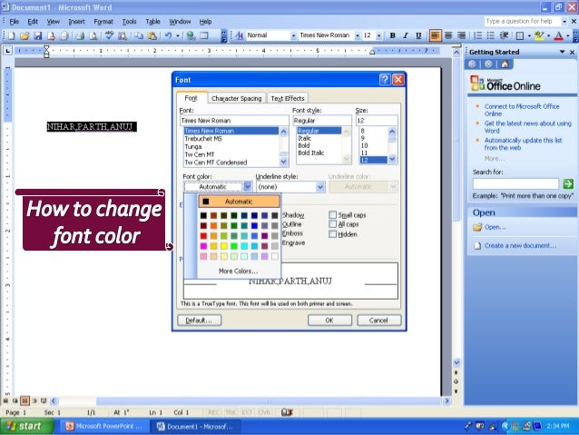Open the Table menu

(x=152, y=22)
